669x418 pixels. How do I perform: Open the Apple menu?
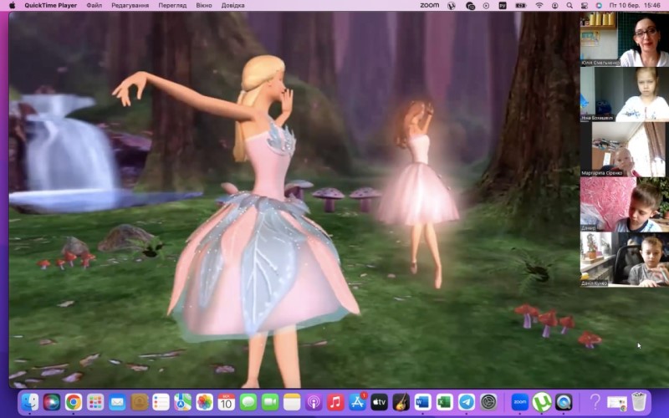click(x=12, y=6)
